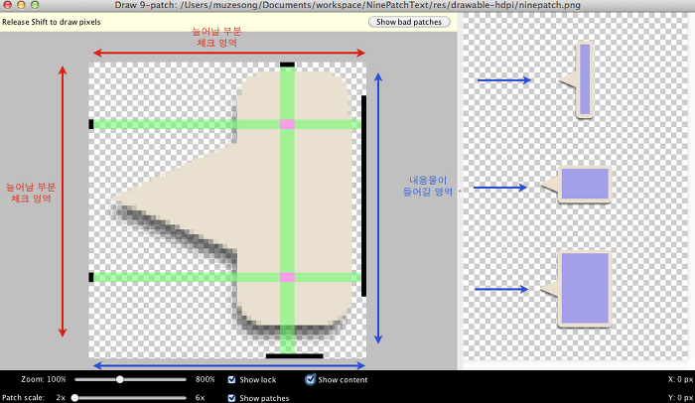Click the lower pink patch intersection
Viewport: 695px width, 403px height.
click(287, 278)
